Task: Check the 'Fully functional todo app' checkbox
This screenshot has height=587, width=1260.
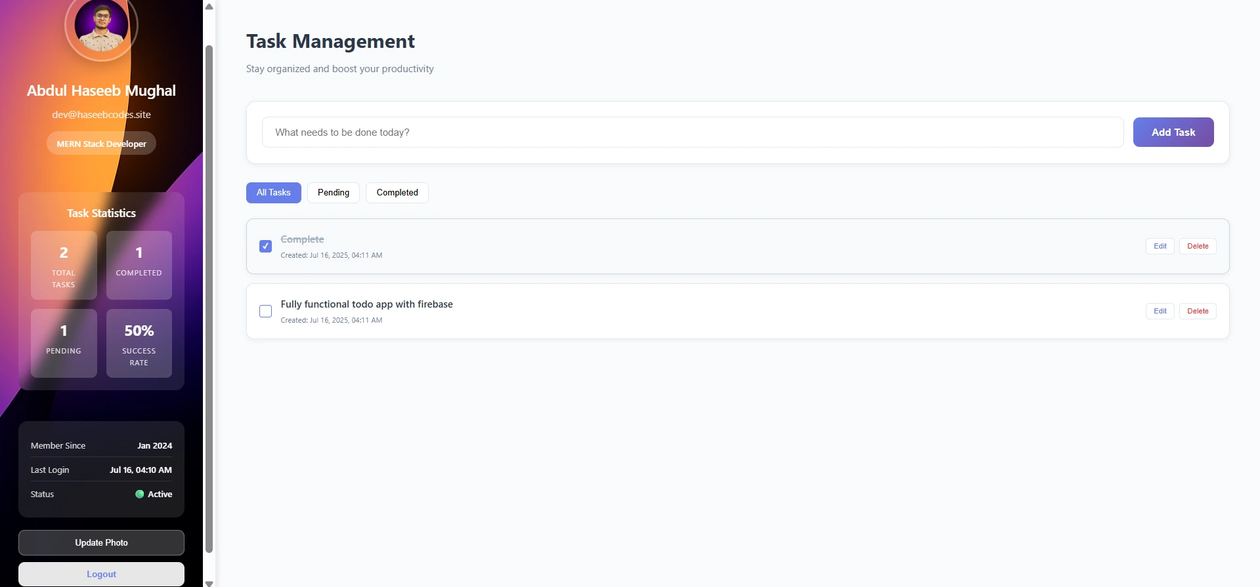Action: click(265, 311)
